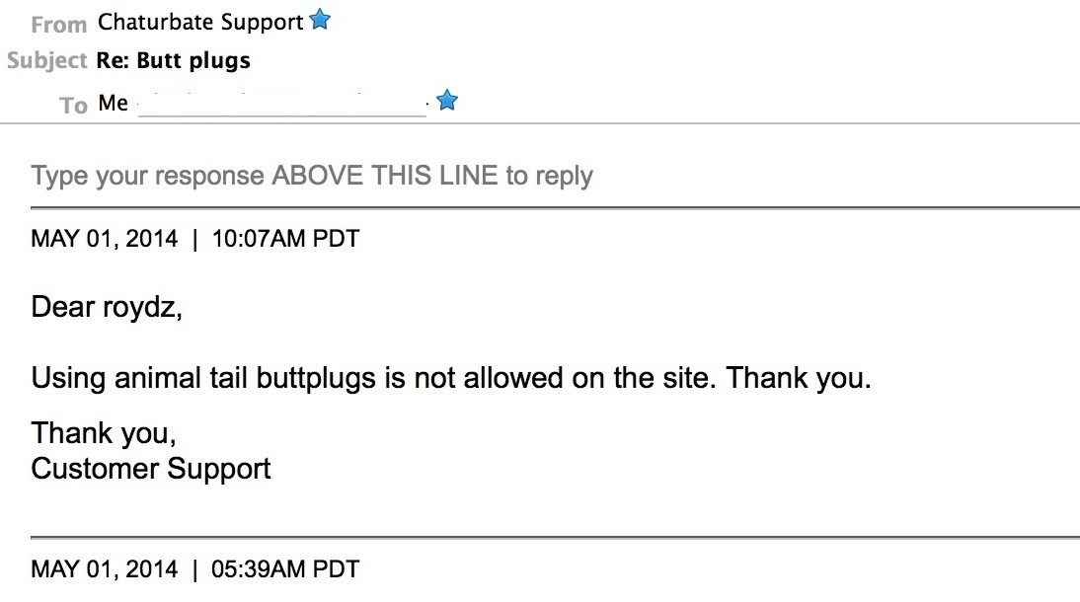The height and width of the screenshot is (602, 1080).
Task: Click the 05:39AM PDT time stamp
Action: pyautogui.click(x=285, y=569)
